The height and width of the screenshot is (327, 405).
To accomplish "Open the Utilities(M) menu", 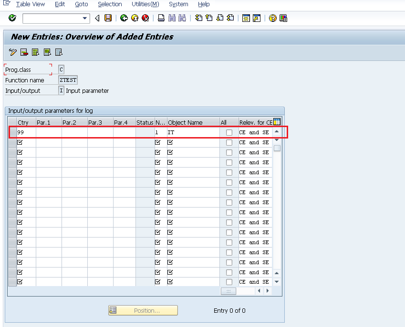I will coord(145,4).
